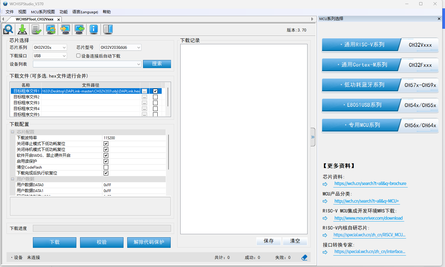Open the 功能 menu
Image resolution: width=445 pixels, height=267 pixels.
pos(64,12)
